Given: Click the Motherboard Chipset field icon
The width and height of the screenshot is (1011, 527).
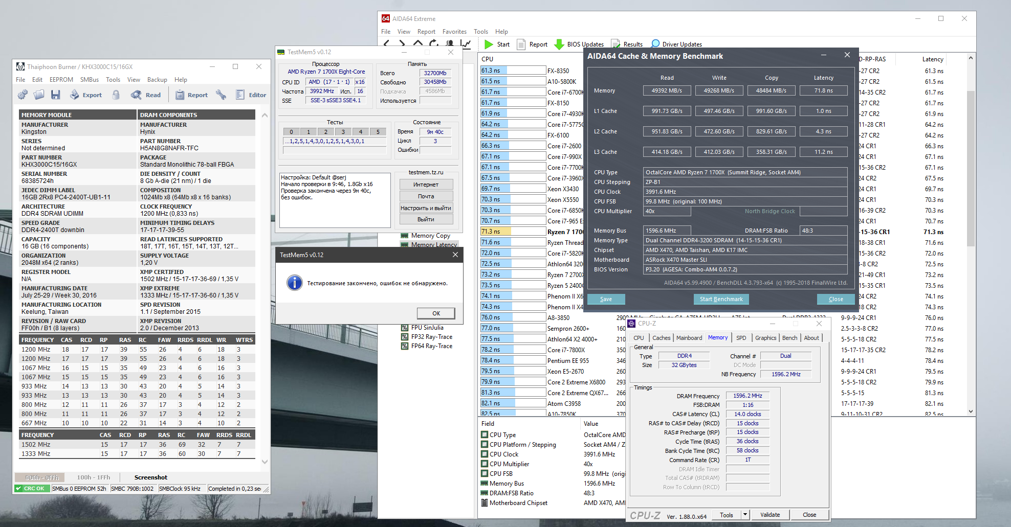Looking at the screenshot, I should [x=485, y=503].
